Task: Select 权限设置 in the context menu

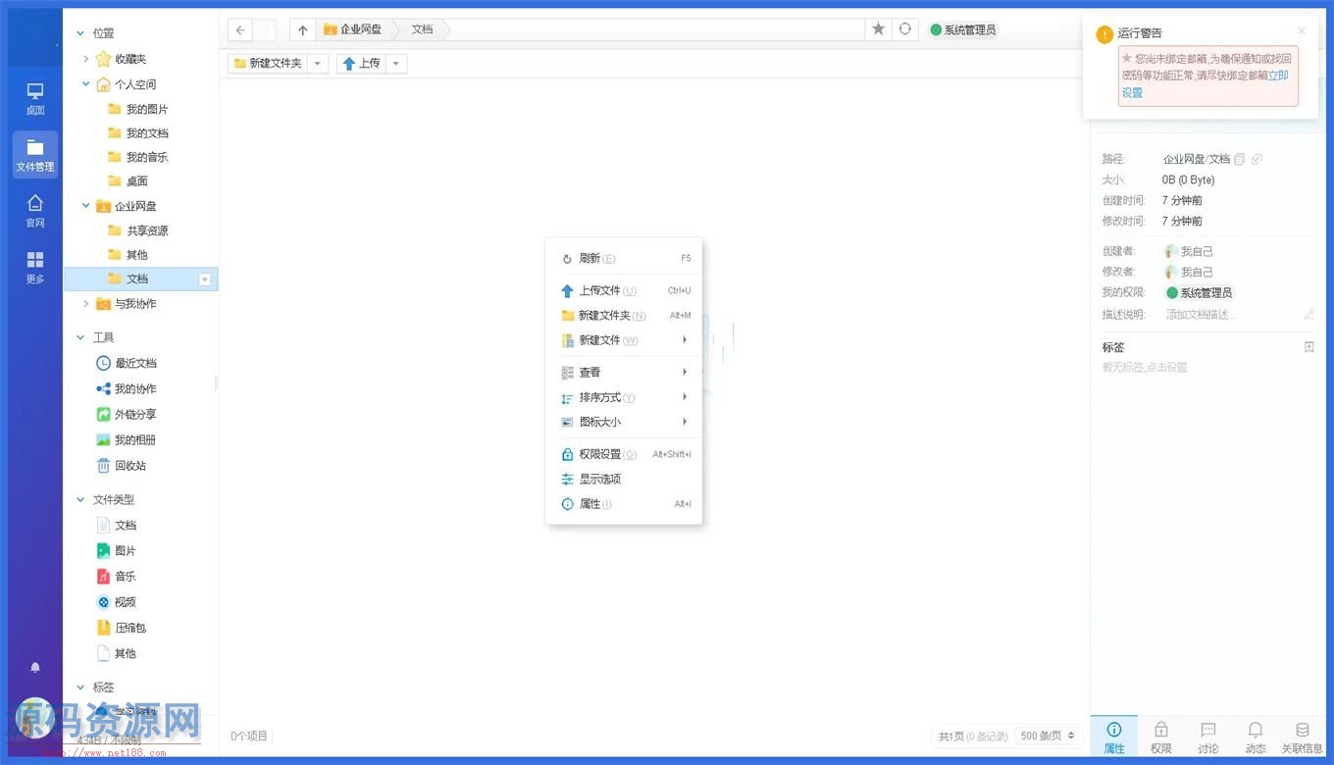Action: (x=601, y=453)
